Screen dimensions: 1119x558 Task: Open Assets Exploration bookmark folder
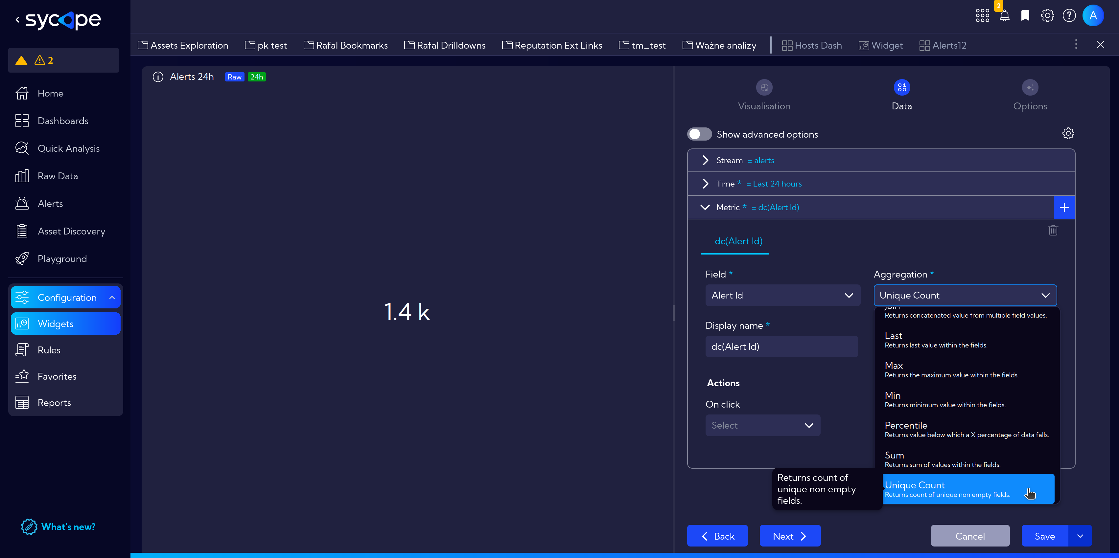pyautogui.click(x=183, y=45)
